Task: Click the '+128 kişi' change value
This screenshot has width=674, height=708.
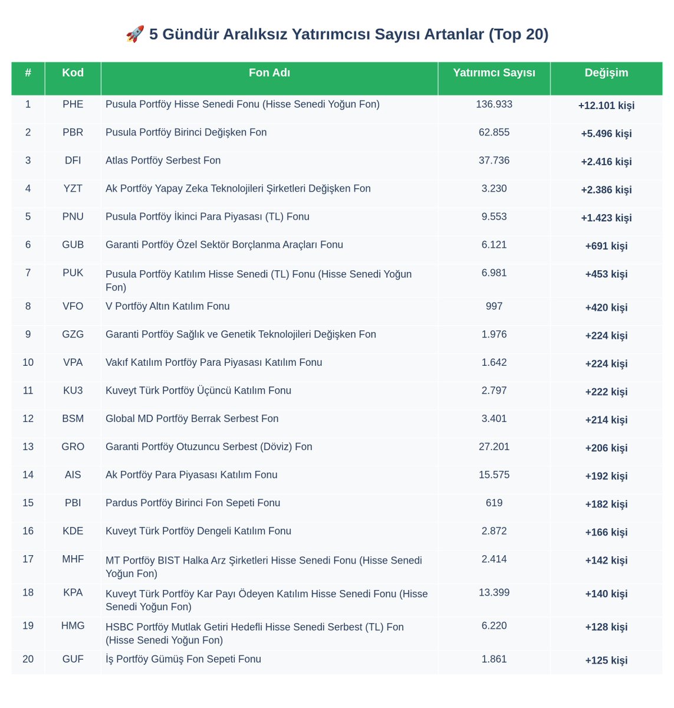Action: coord(606,627)
